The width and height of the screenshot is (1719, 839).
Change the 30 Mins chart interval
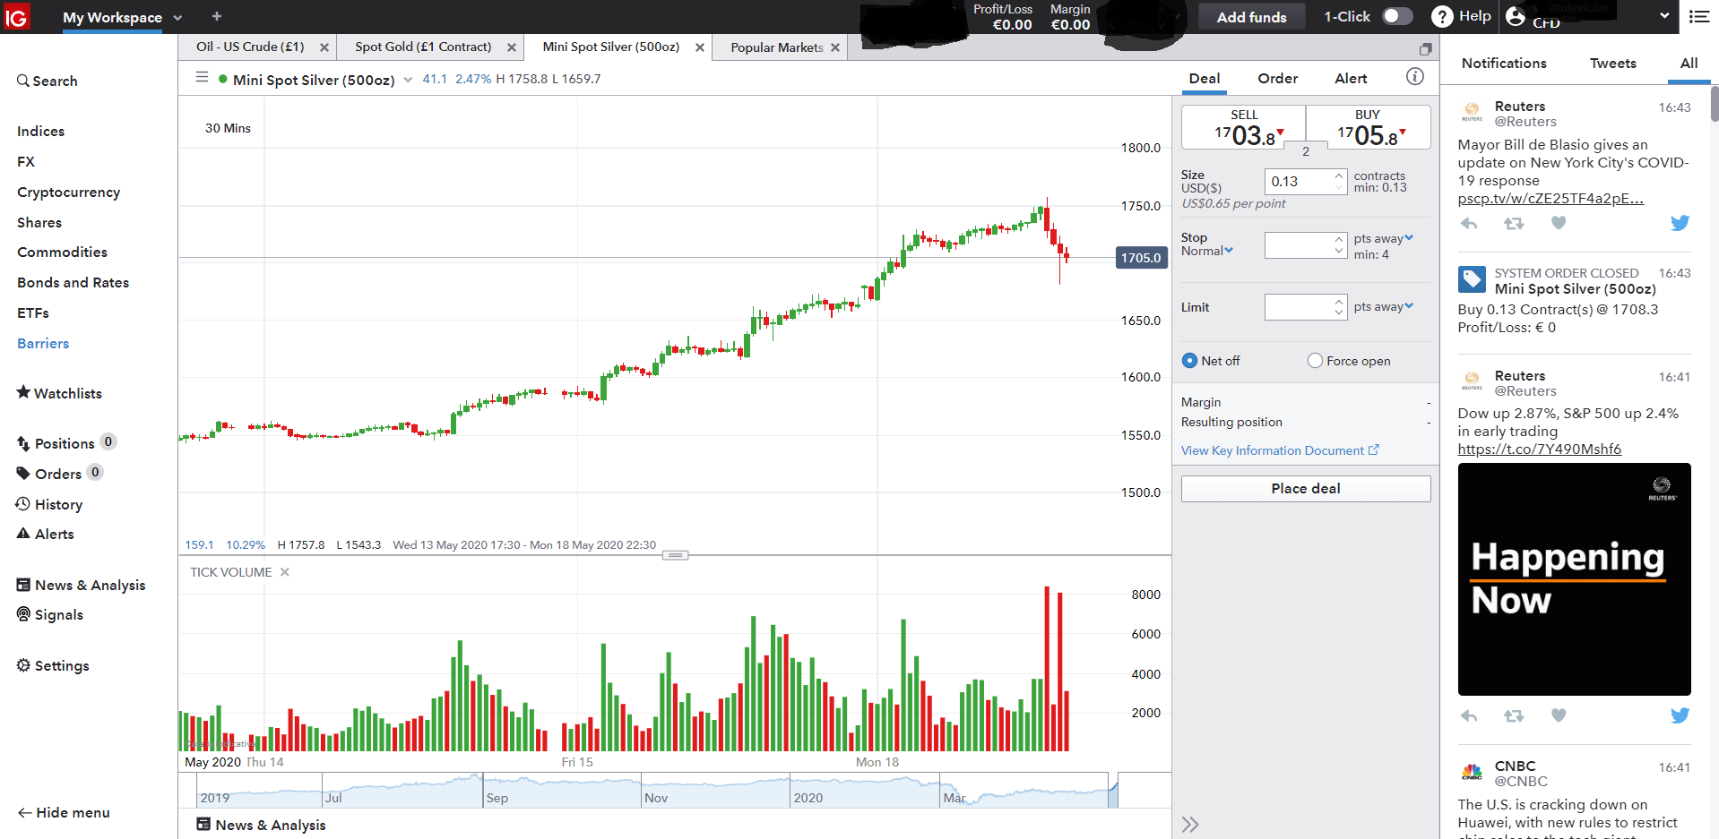(228, 128)
